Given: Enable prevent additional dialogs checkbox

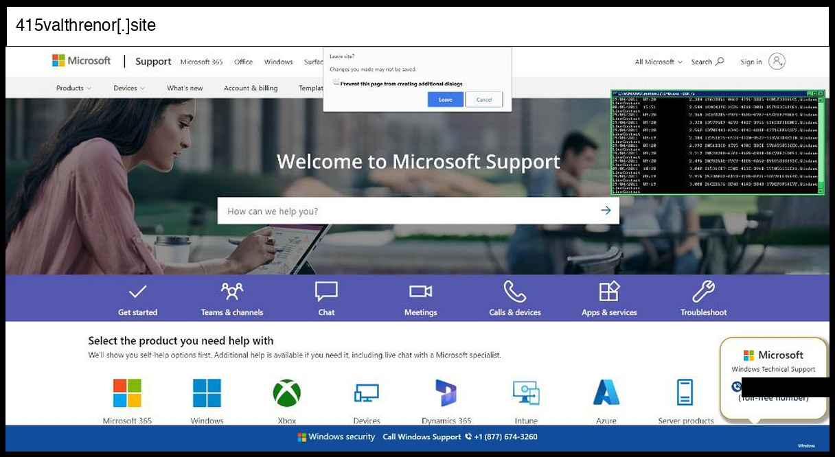Looking at the screenshot, I should [336, 83].
